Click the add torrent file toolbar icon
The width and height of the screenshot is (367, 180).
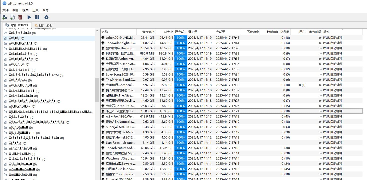click(12, 17)
